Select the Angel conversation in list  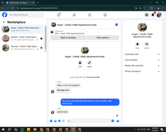(x=22, y=29)
